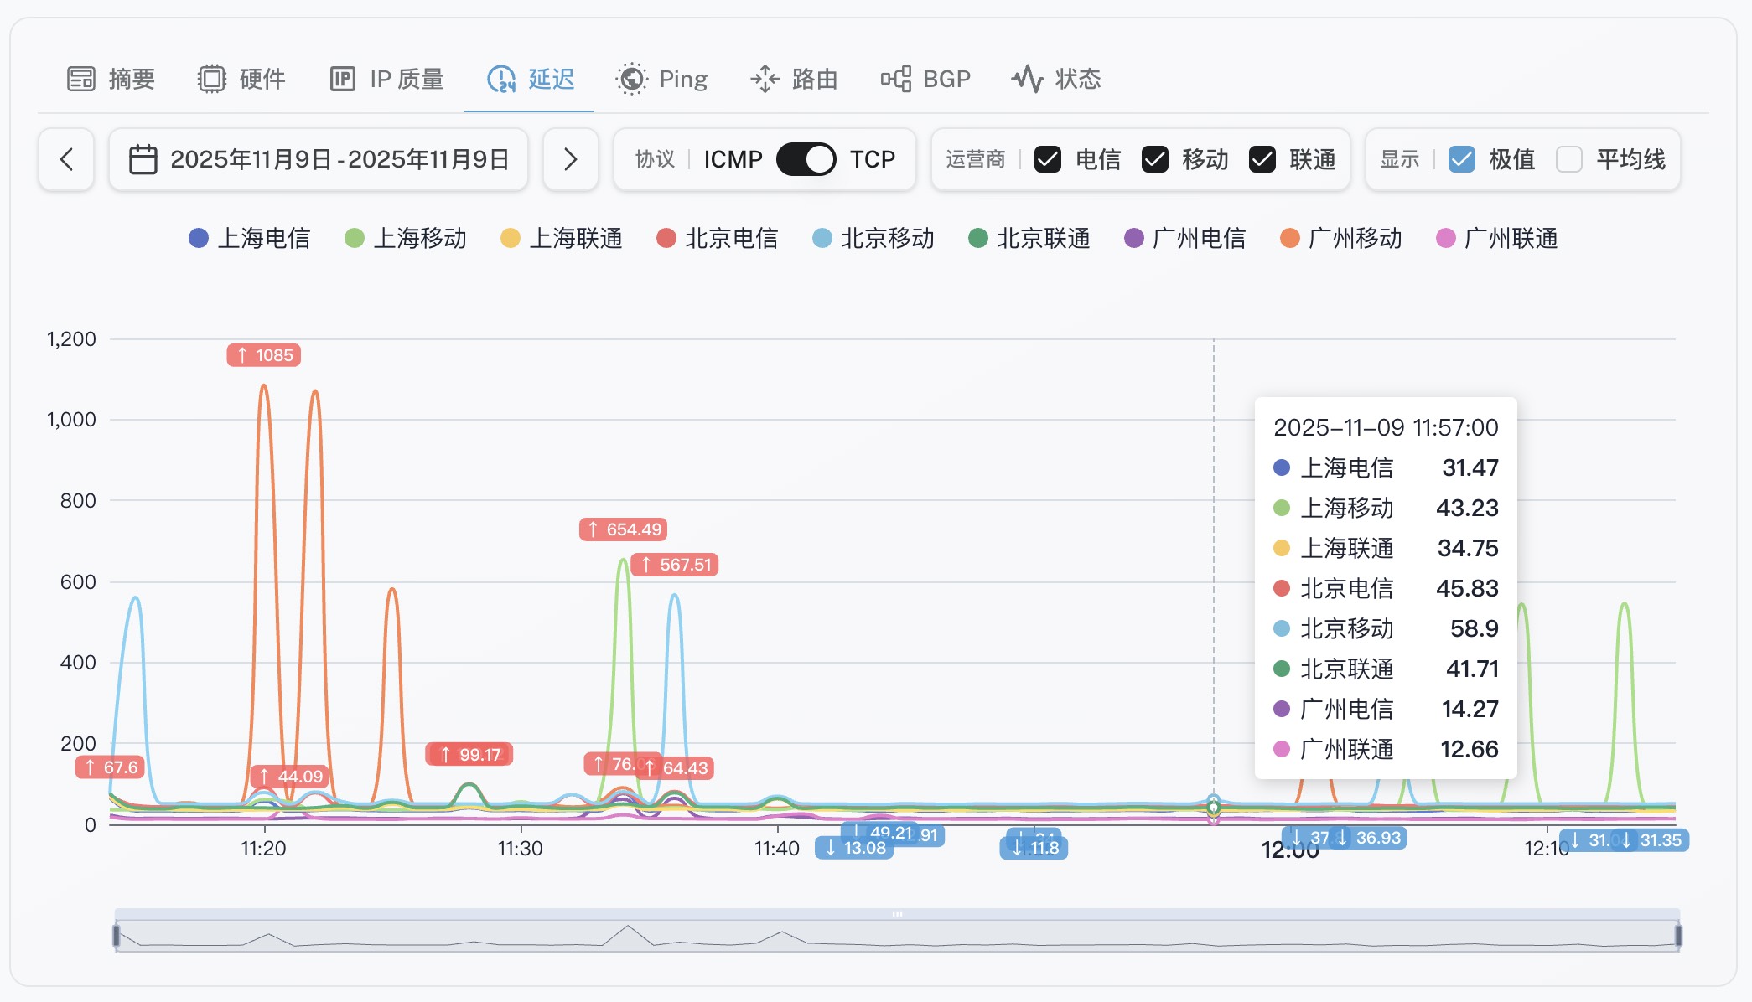This screenshot has width=1752, height=1002.
Task: Uncheck the 联通 carrier checkbox
Action: pos(1262,159)
